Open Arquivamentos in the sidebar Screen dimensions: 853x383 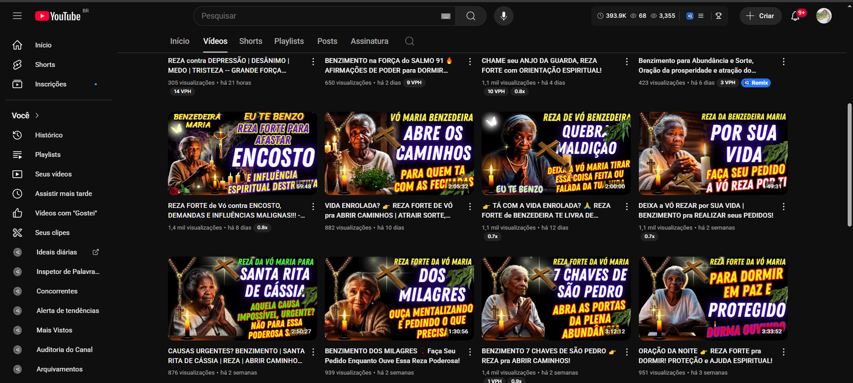click(59, 369)
